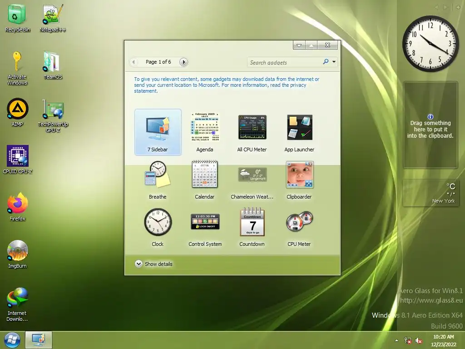Click the sidebar analog clock gadget

click(430, 44)
